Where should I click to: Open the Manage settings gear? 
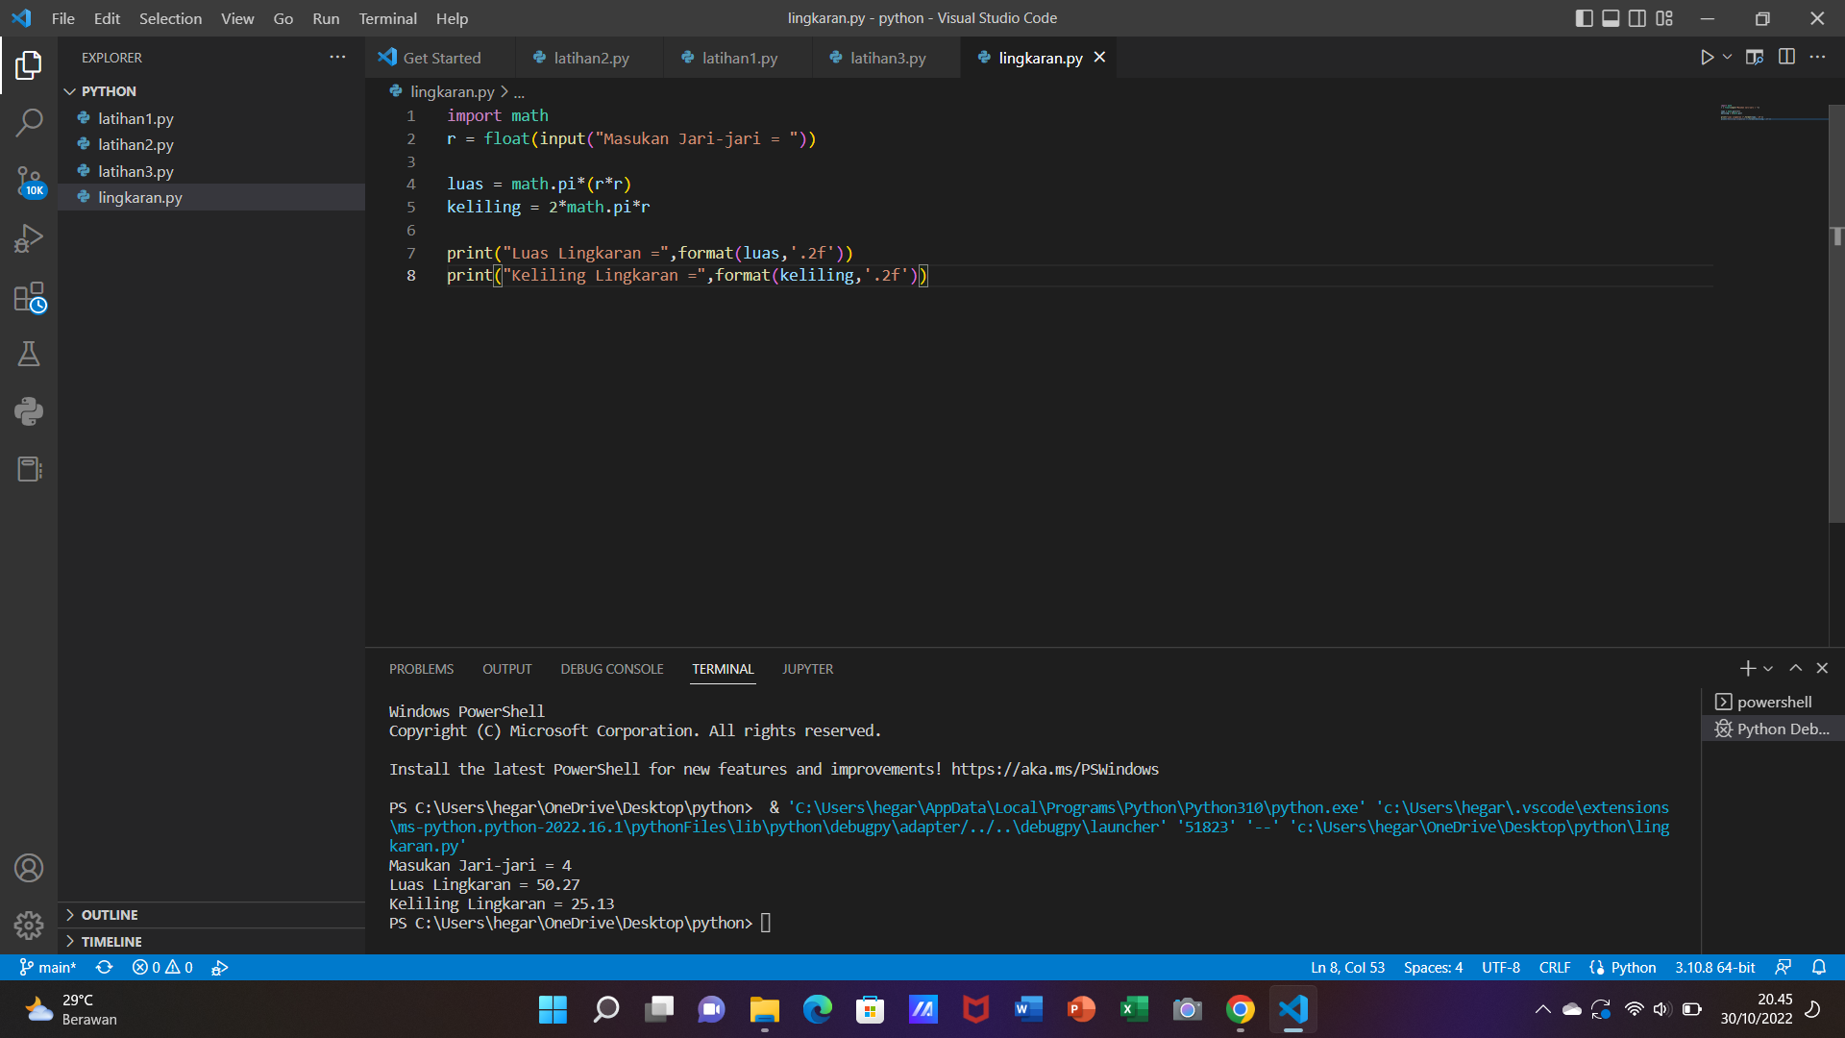point(29,925)
